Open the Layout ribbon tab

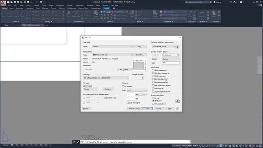106,8
